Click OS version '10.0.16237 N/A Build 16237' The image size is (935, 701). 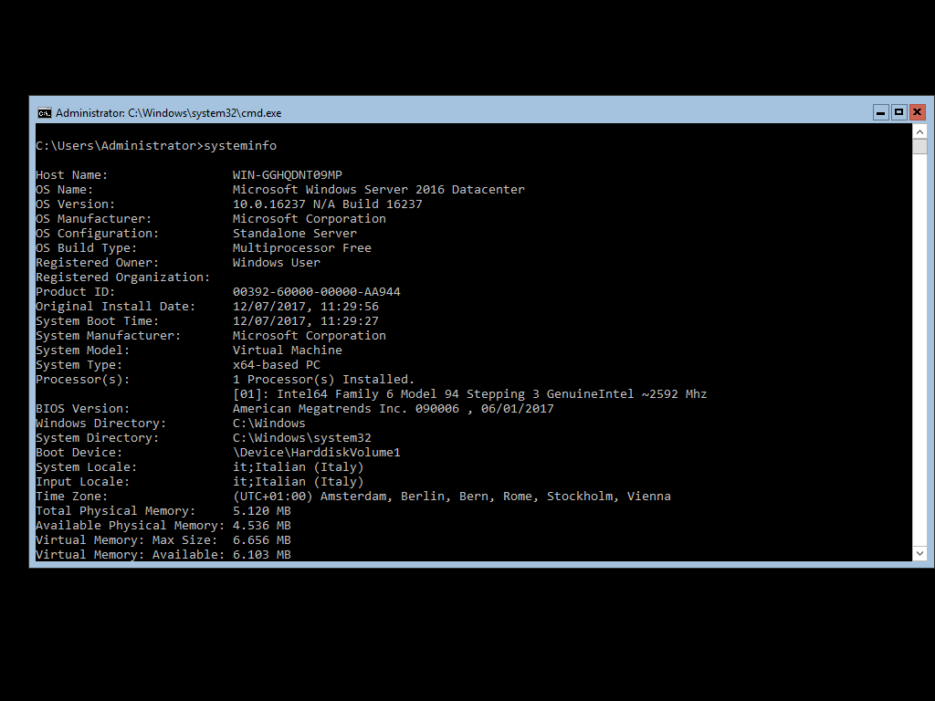(328, 204)
